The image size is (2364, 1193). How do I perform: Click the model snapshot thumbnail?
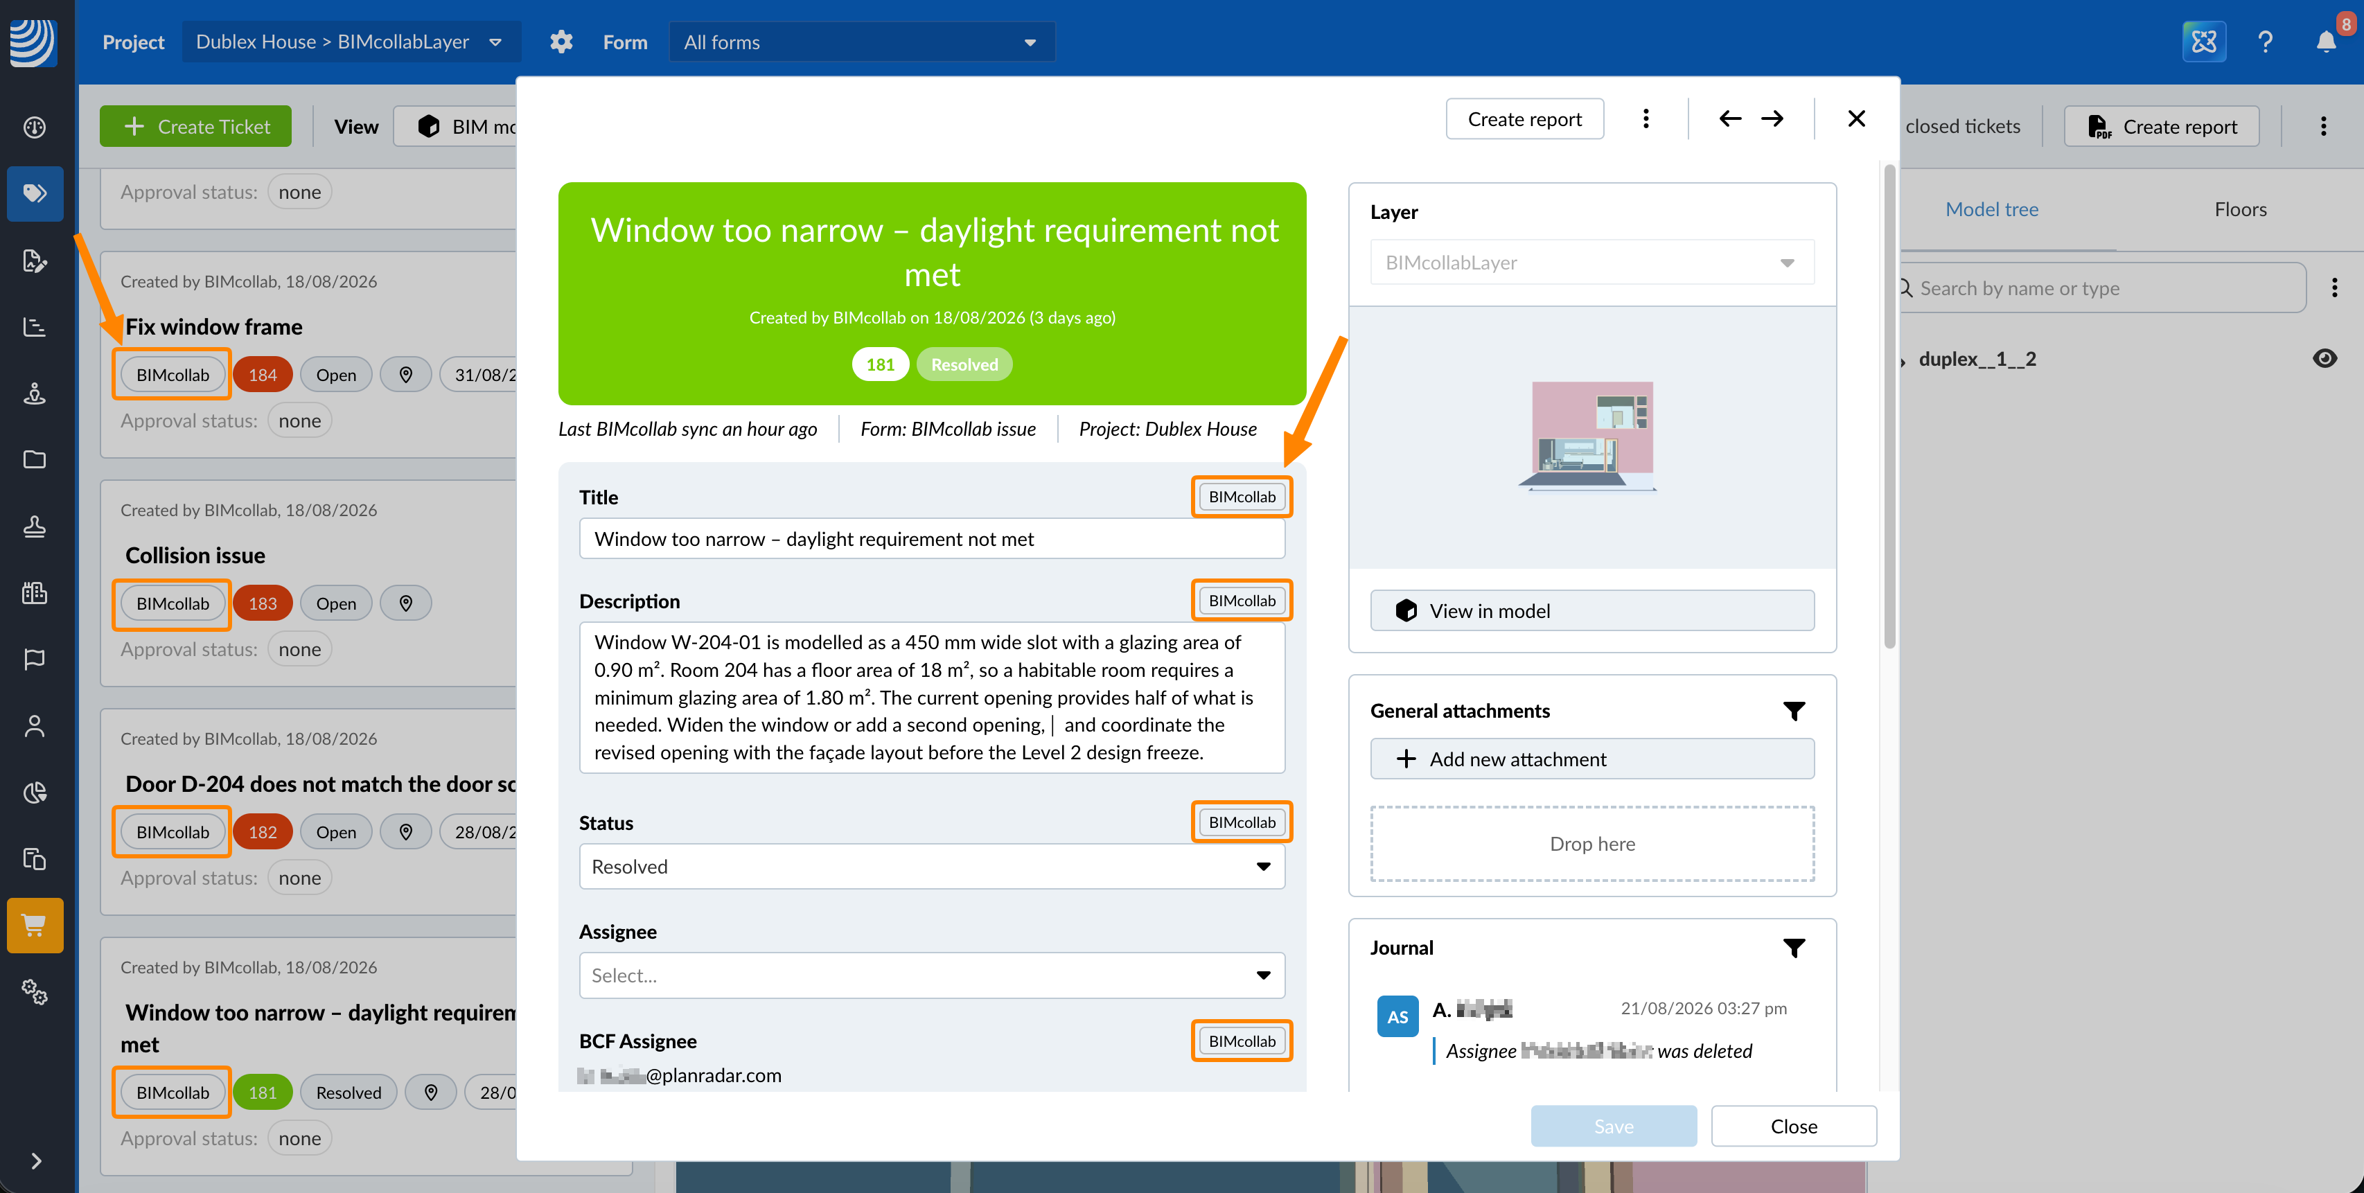tap(1592, 437)
